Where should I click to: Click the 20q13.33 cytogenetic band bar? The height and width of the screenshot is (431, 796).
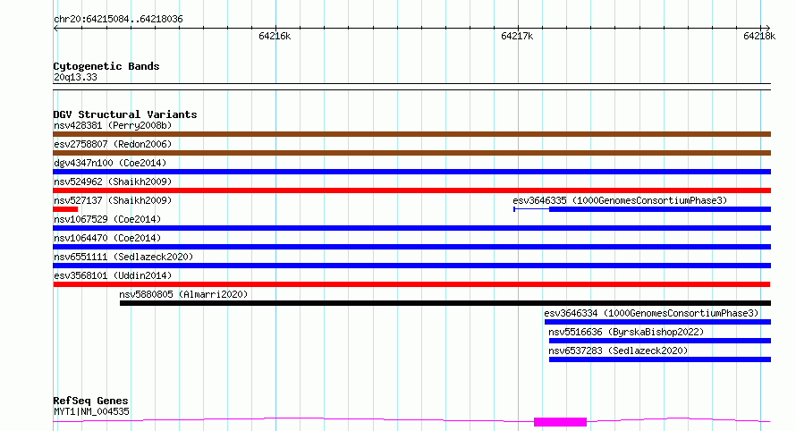coord(411,87)
